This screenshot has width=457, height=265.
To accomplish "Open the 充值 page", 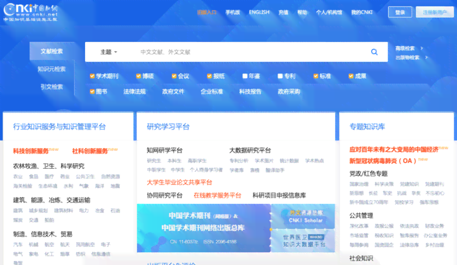I will click(x=283, y=12).
